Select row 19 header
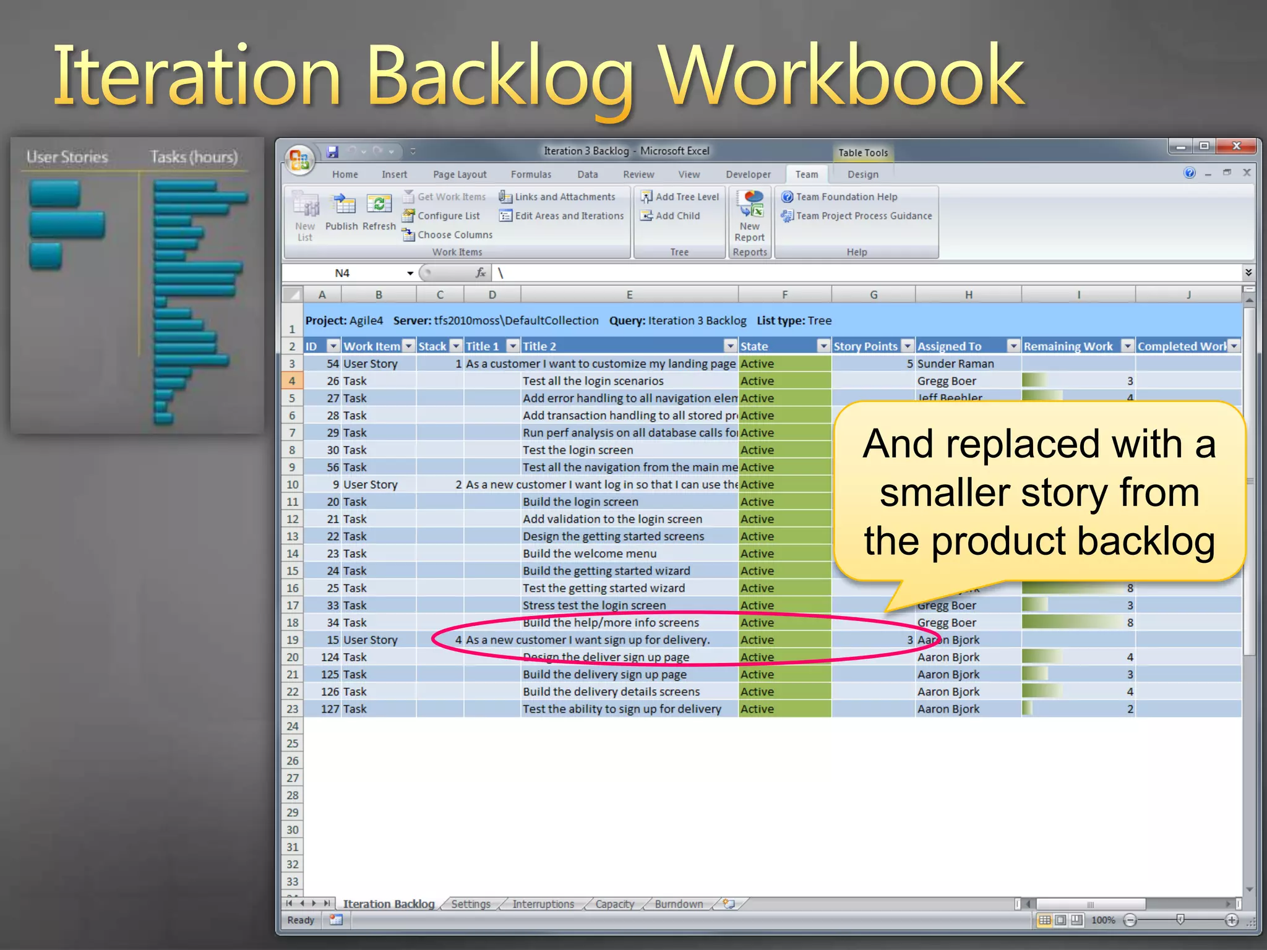The width and height of the screenshot is (1267, 950). pos(293,640)
